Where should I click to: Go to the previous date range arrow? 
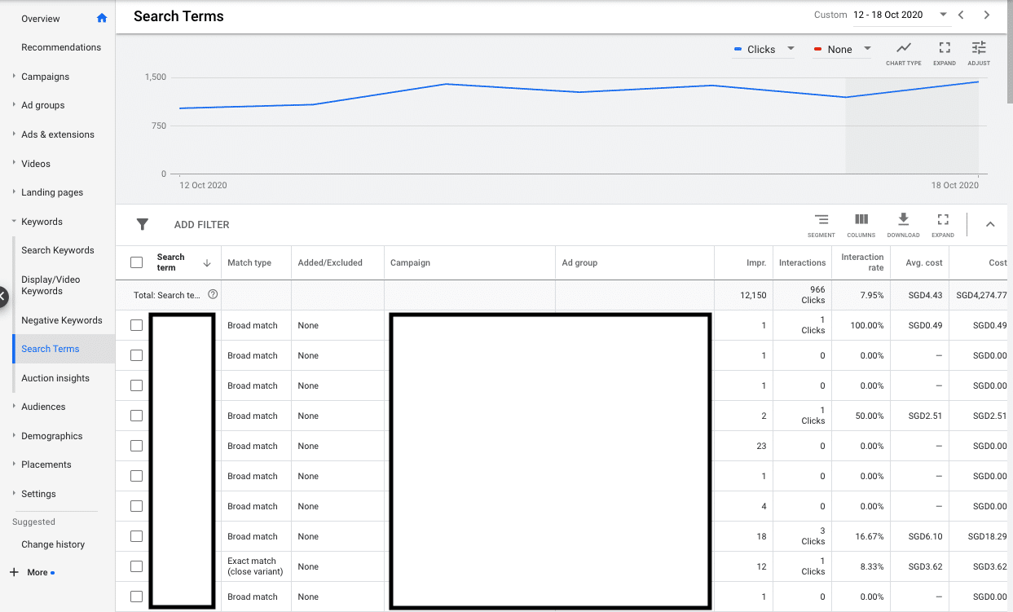pos(962,15)
